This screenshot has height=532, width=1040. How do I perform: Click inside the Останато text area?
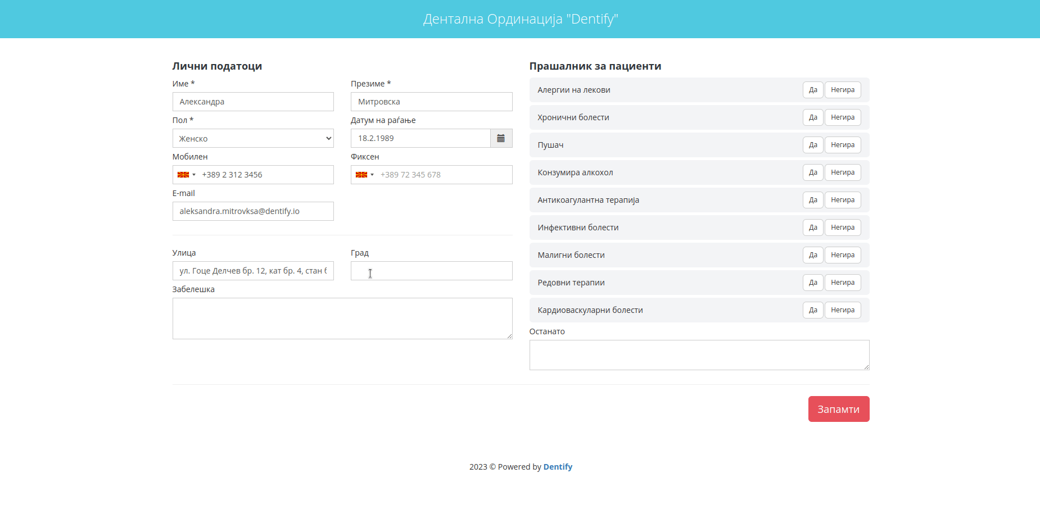coord(699,354)
